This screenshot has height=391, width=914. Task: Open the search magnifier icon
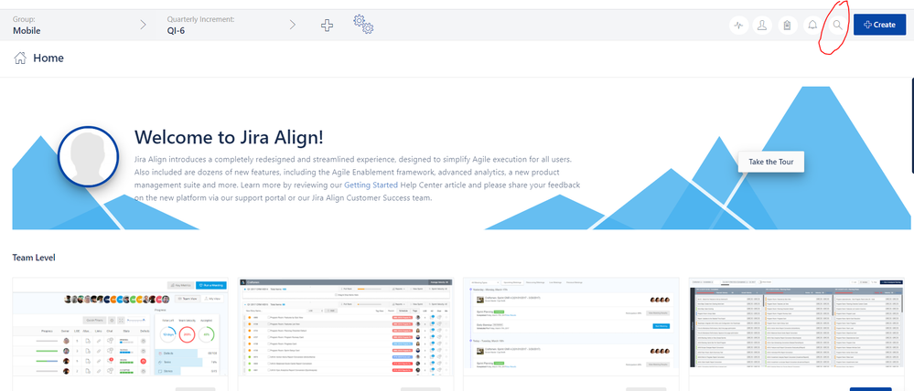pos(838,25)
